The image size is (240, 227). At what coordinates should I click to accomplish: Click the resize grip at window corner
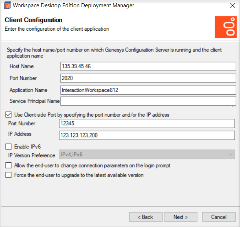(237, 224)
